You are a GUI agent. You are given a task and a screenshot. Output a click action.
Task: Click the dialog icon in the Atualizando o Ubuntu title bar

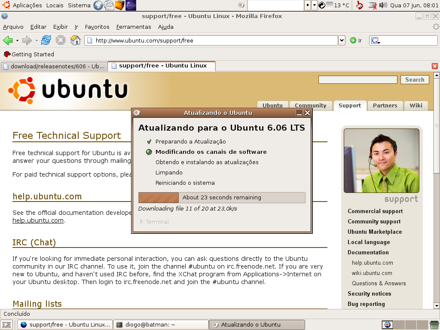point(137,113)
